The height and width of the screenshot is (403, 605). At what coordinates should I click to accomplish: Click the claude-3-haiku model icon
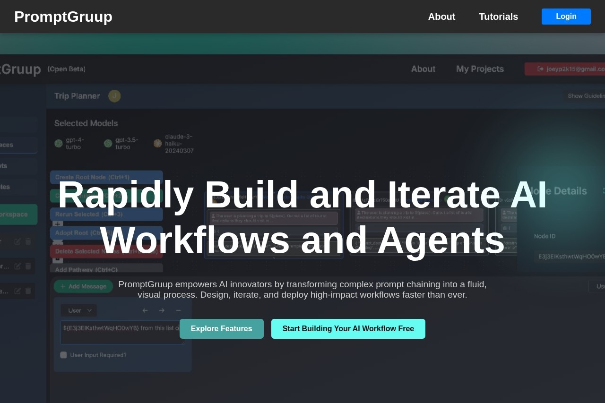click(x=158, y=143)
